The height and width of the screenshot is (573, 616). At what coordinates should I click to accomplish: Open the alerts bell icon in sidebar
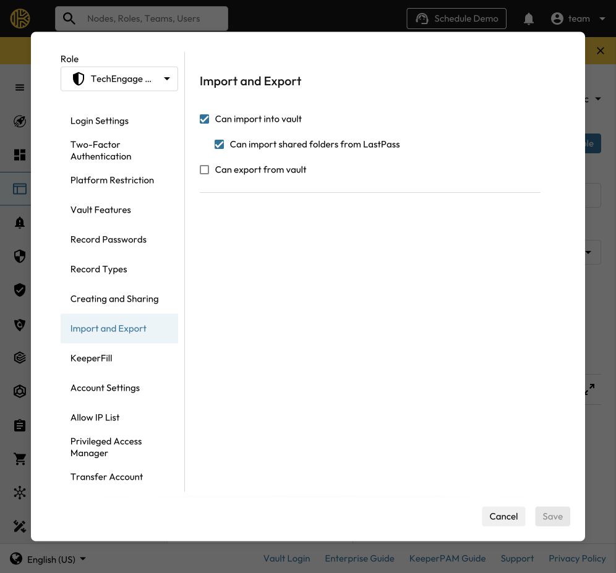coord(20,223)
